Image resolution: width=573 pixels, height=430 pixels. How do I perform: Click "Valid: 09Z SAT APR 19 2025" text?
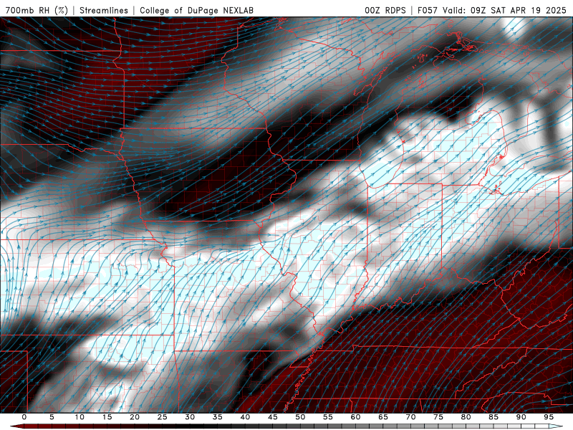click(505, 10)
